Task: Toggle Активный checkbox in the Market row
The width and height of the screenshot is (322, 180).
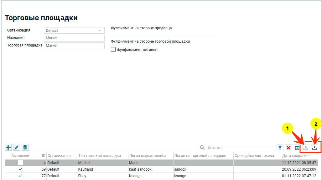Action: (x=20, y=163)
